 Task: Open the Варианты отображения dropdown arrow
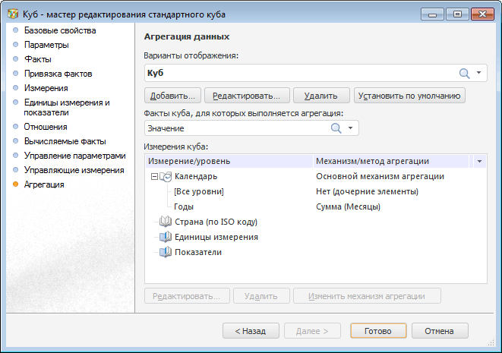[x=479, y=73]
